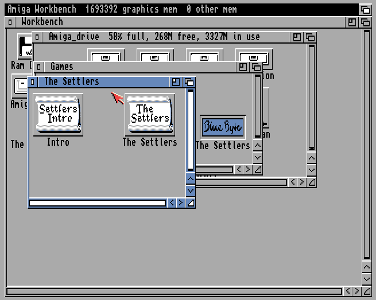Click down arrow in Amiga_drive window
The height and width of the screenshot is (300, 376).
(x=312, y=170)
